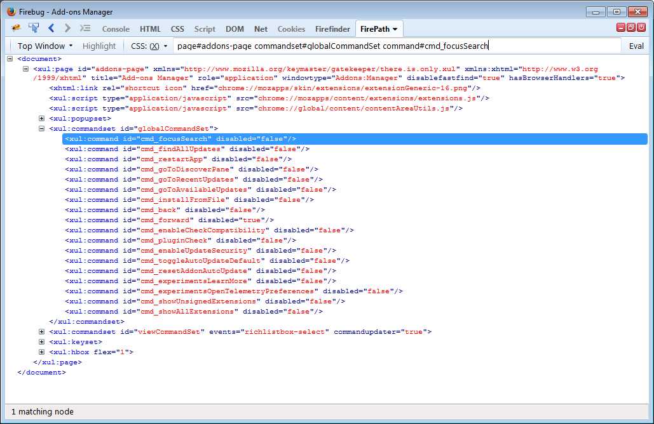Expand the xul:hbox flex node
This screenshot has width=654, height=424.
coord(42,352)
